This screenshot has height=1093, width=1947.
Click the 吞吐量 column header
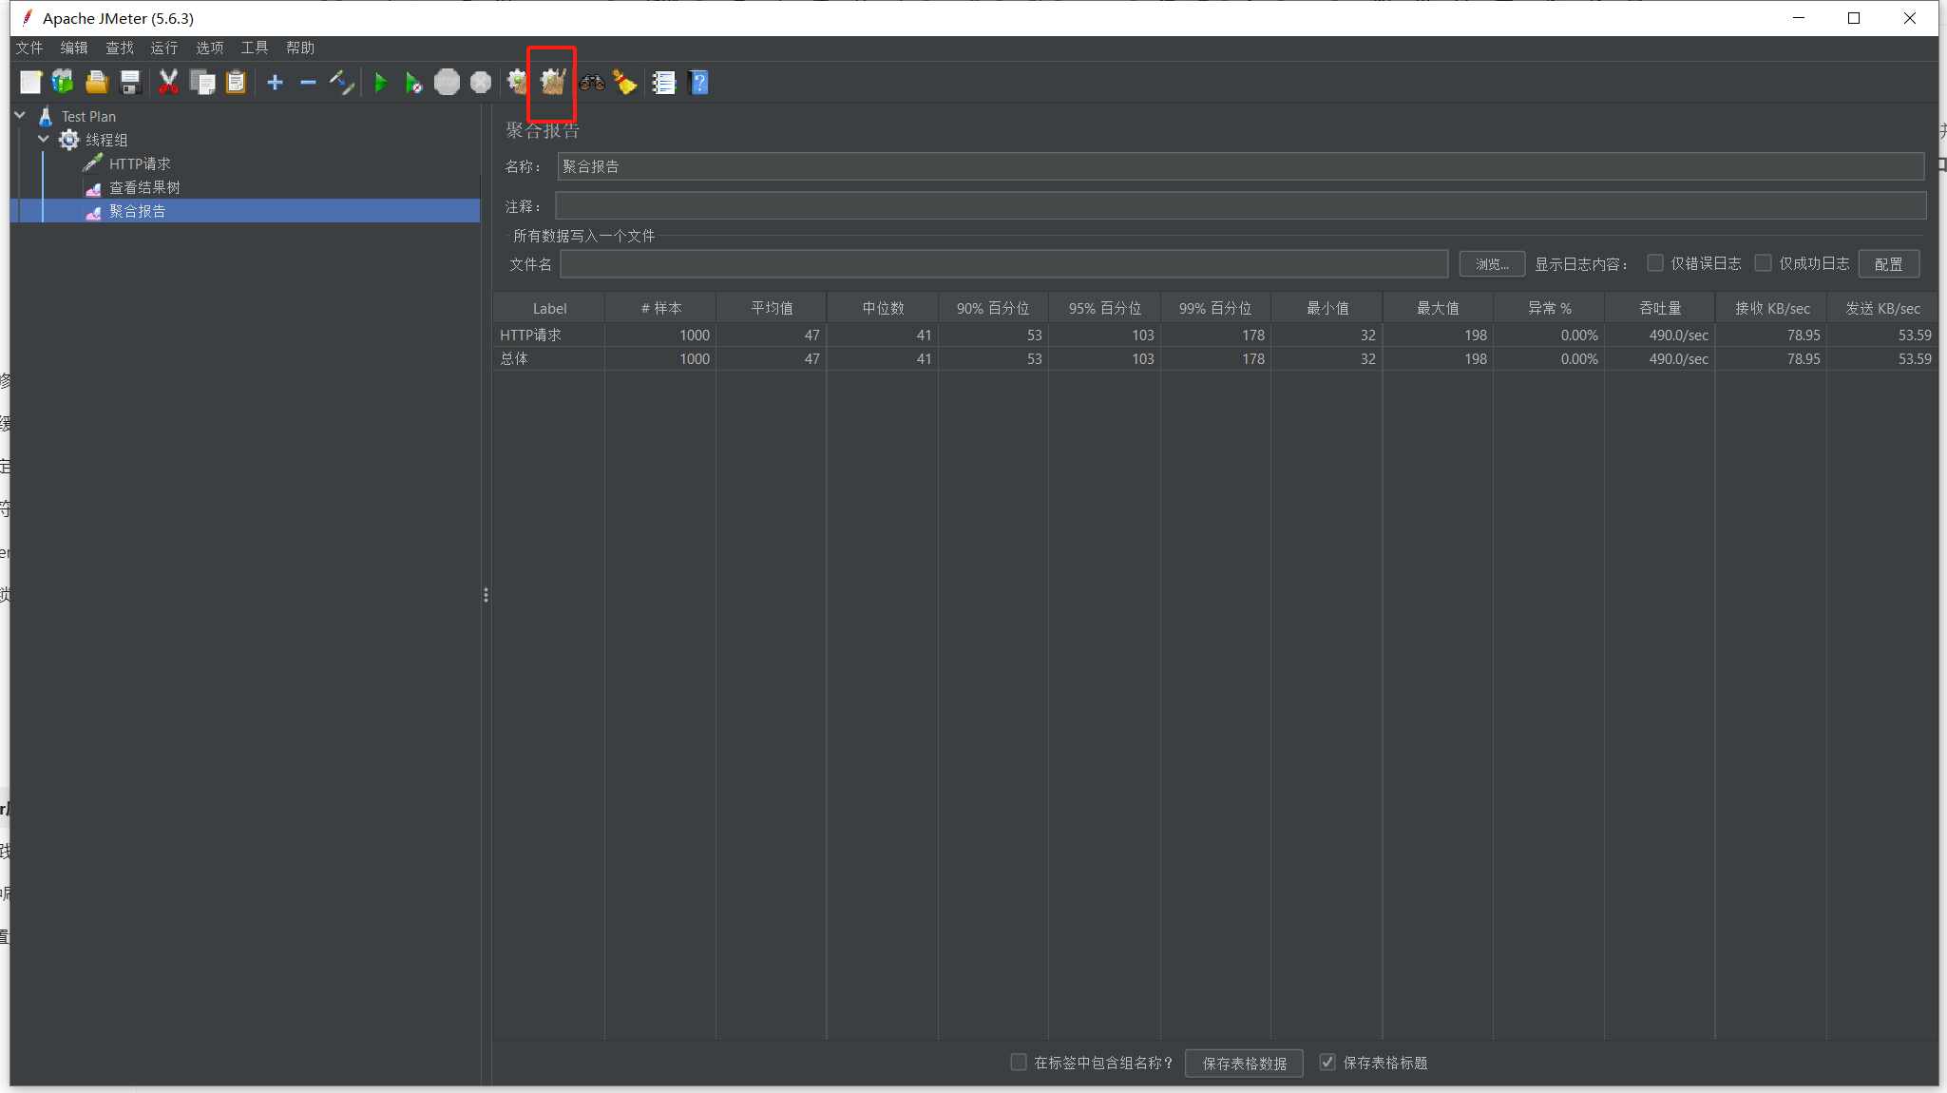[x=1659, y=308]
